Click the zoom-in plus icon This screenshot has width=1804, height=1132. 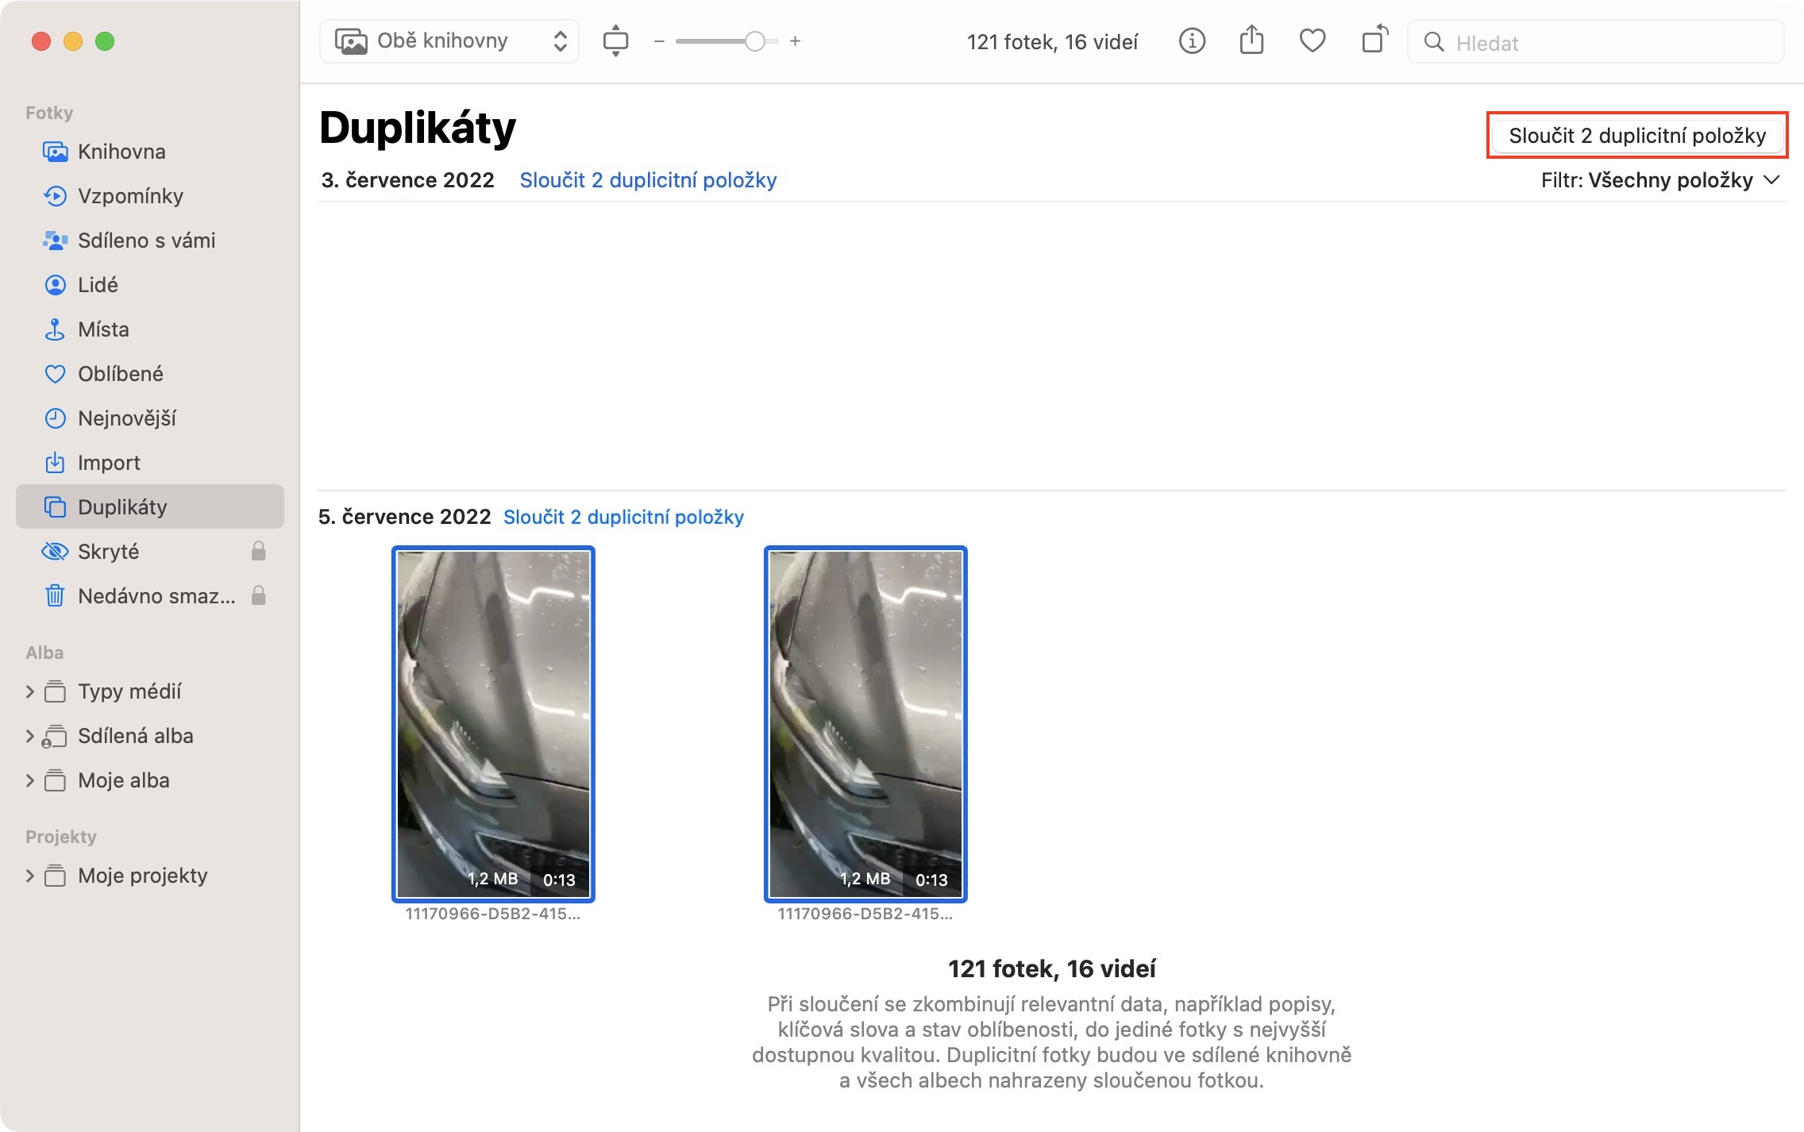click(x=795, y=41)
